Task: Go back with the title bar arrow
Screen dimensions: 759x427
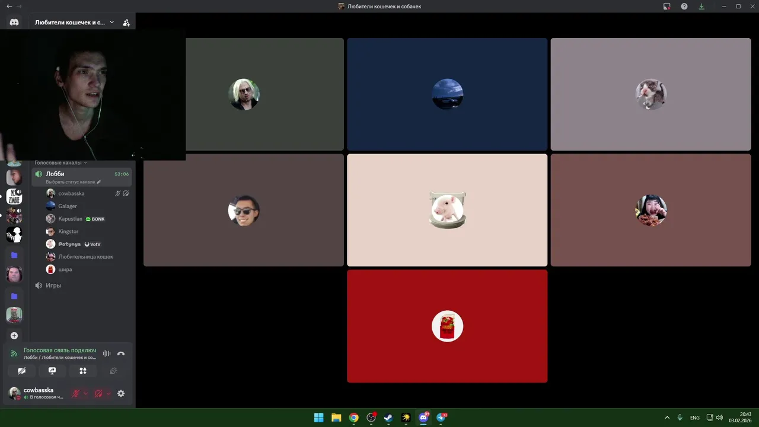Action: [9, 7]
